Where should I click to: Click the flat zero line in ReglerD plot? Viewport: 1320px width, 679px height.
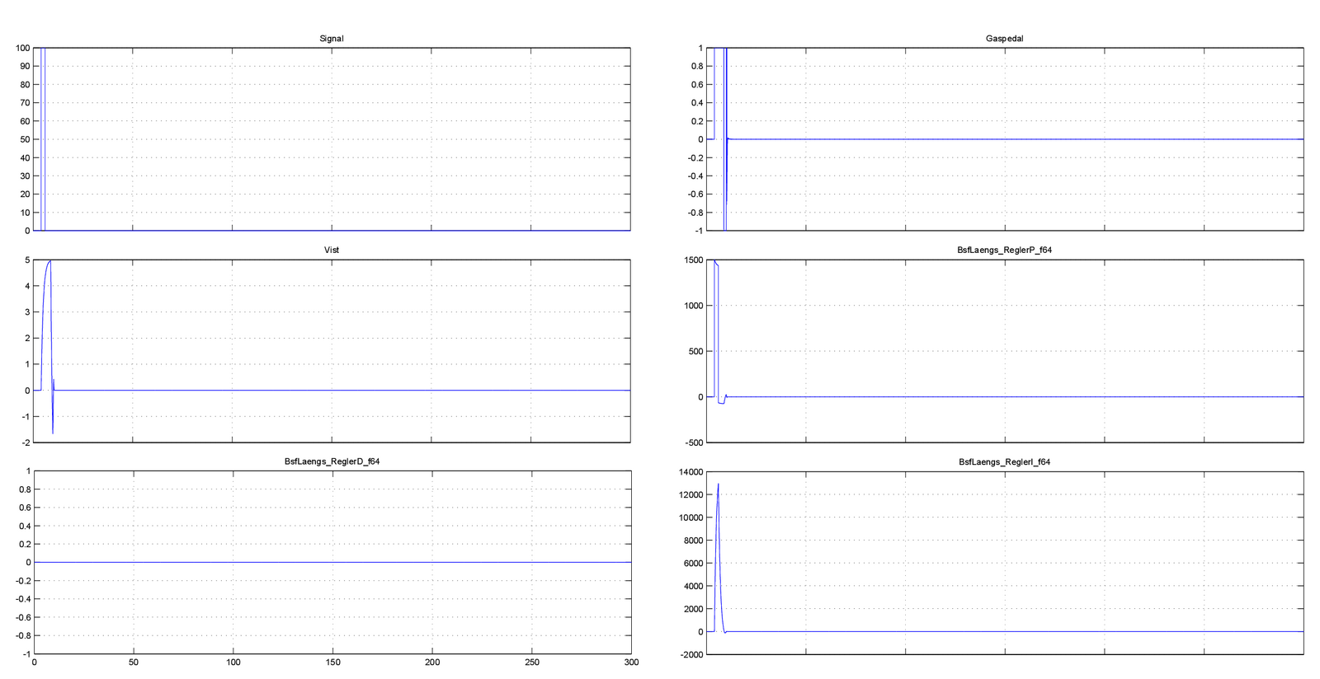pyautogui.click(x=330, y=562)
